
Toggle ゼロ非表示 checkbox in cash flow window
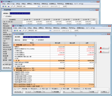pyautogui.click(x=37, y=40)
